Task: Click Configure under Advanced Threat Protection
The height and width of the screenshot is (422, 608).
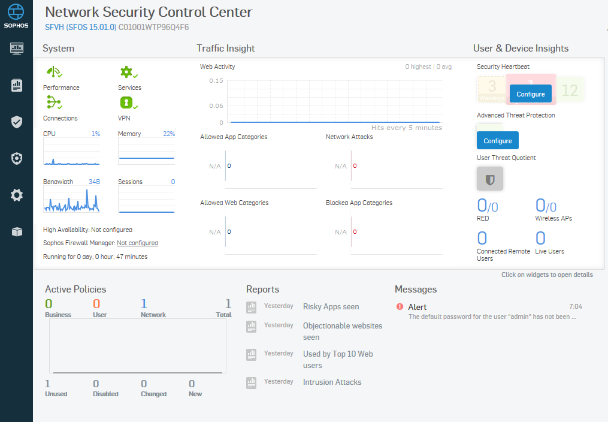Action: pyautogui.click(x=498, y=141)
